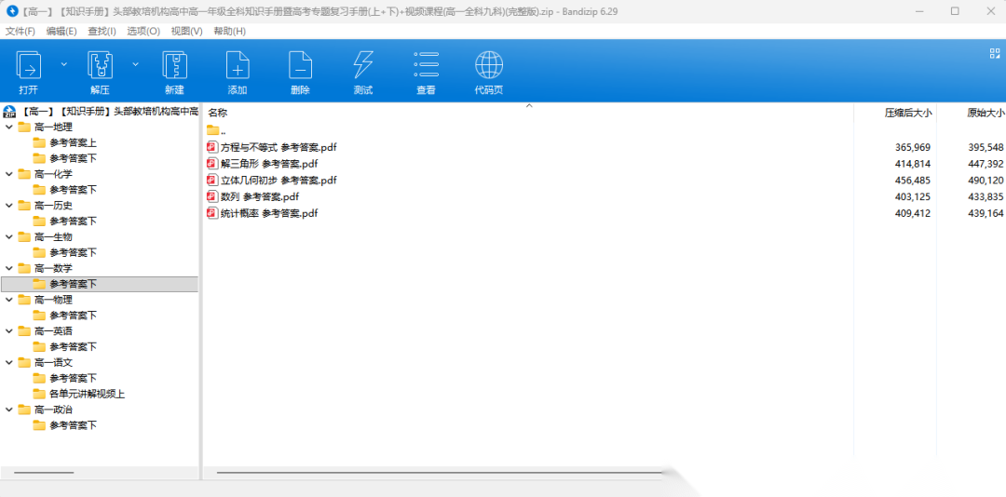Open the dropdown arrow next to 打开

[64, 64]
